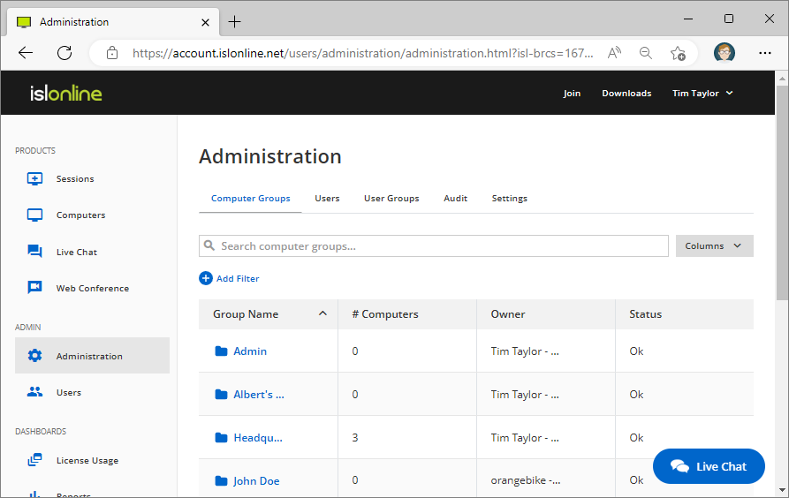Screen dimensions: 789x498
Task: Open the Tim Taylor account menu
Action: click(x=702, y=93)
